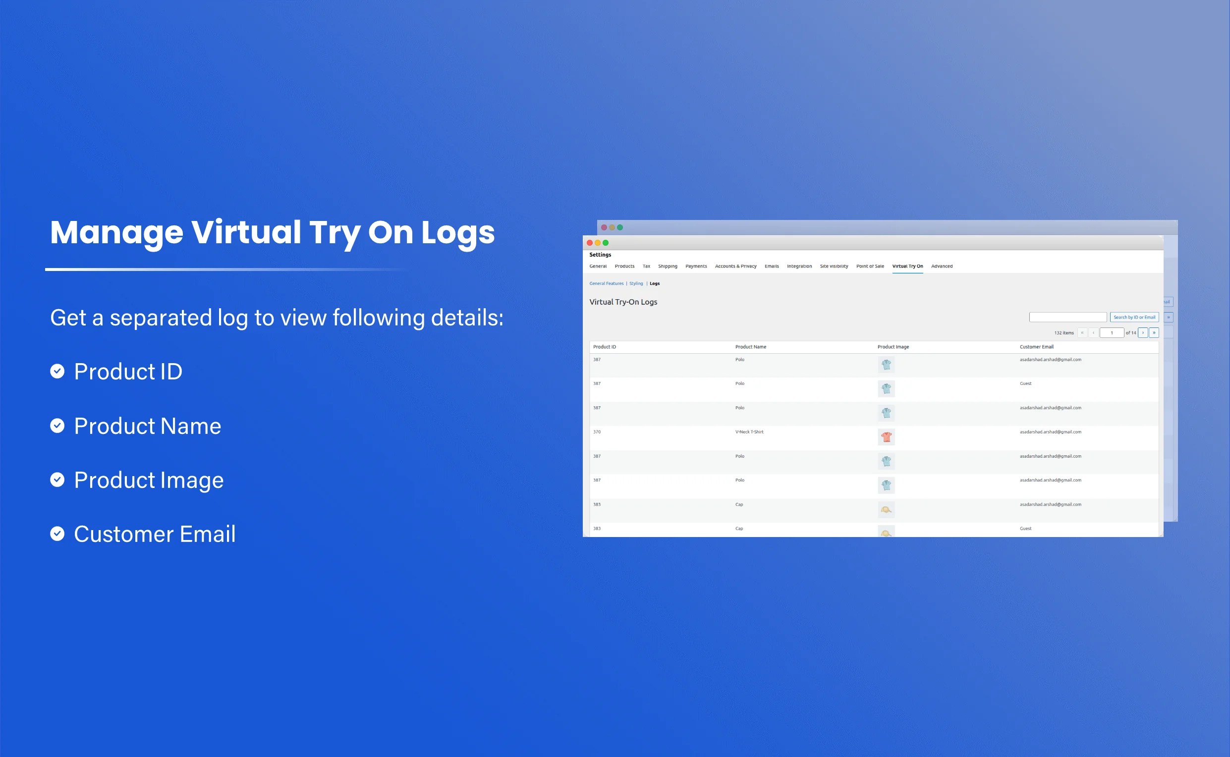The image size is (1230, 757).
Task: Go to General Features sub-section link
Action: pyautogui.click(x=607, y=283)
